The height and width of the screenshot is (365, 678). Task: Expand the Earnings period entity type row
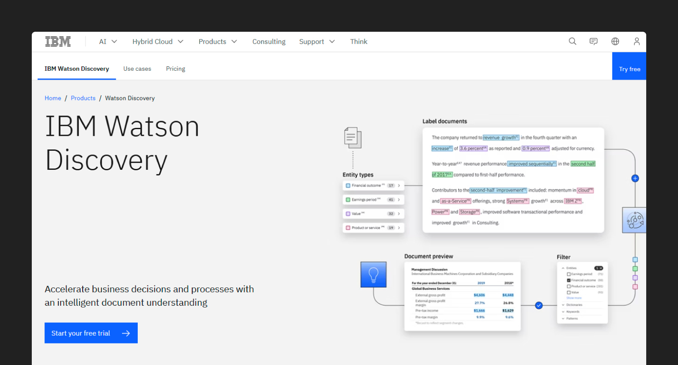point(373,199)
